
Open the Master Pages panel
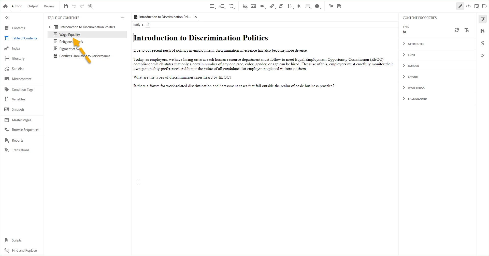21,120
